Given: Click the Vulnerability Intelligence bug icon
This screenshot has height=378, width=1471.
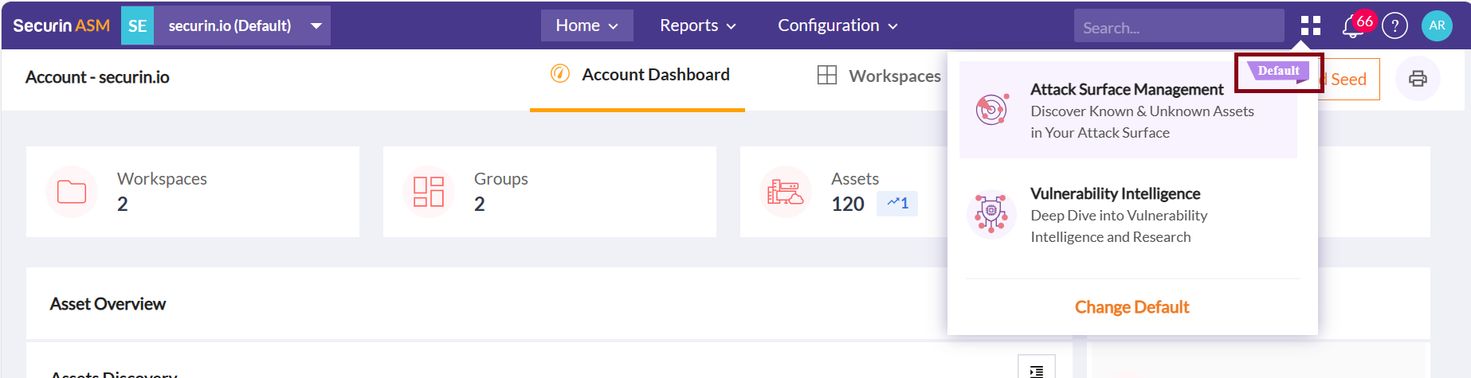Looking at the screenshot, I should (991, 214).
